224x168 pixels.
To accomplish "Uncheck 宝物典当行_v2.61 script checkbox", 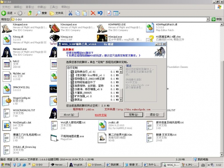I will click(x=72, y=72).
